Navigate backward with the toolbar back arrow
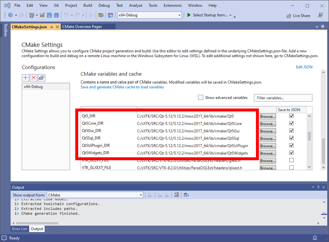 (10, 15)
